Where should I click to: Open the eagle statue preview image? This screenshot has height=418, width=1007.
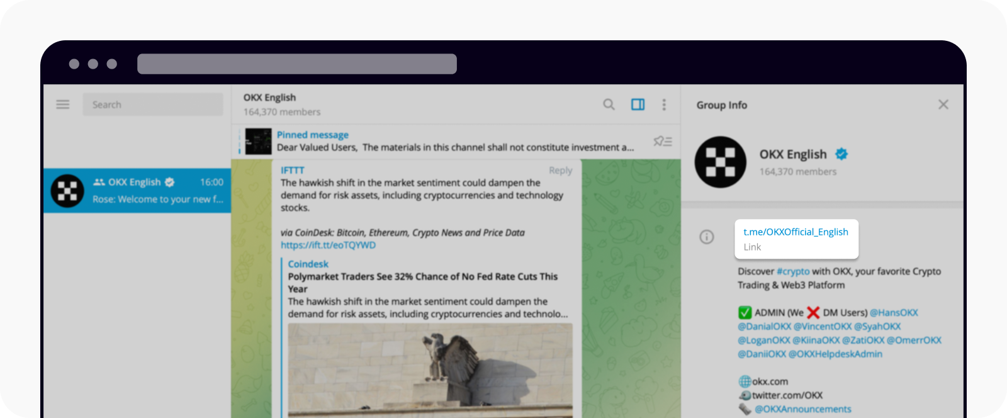pyautogui.click(x=430, y=370)
